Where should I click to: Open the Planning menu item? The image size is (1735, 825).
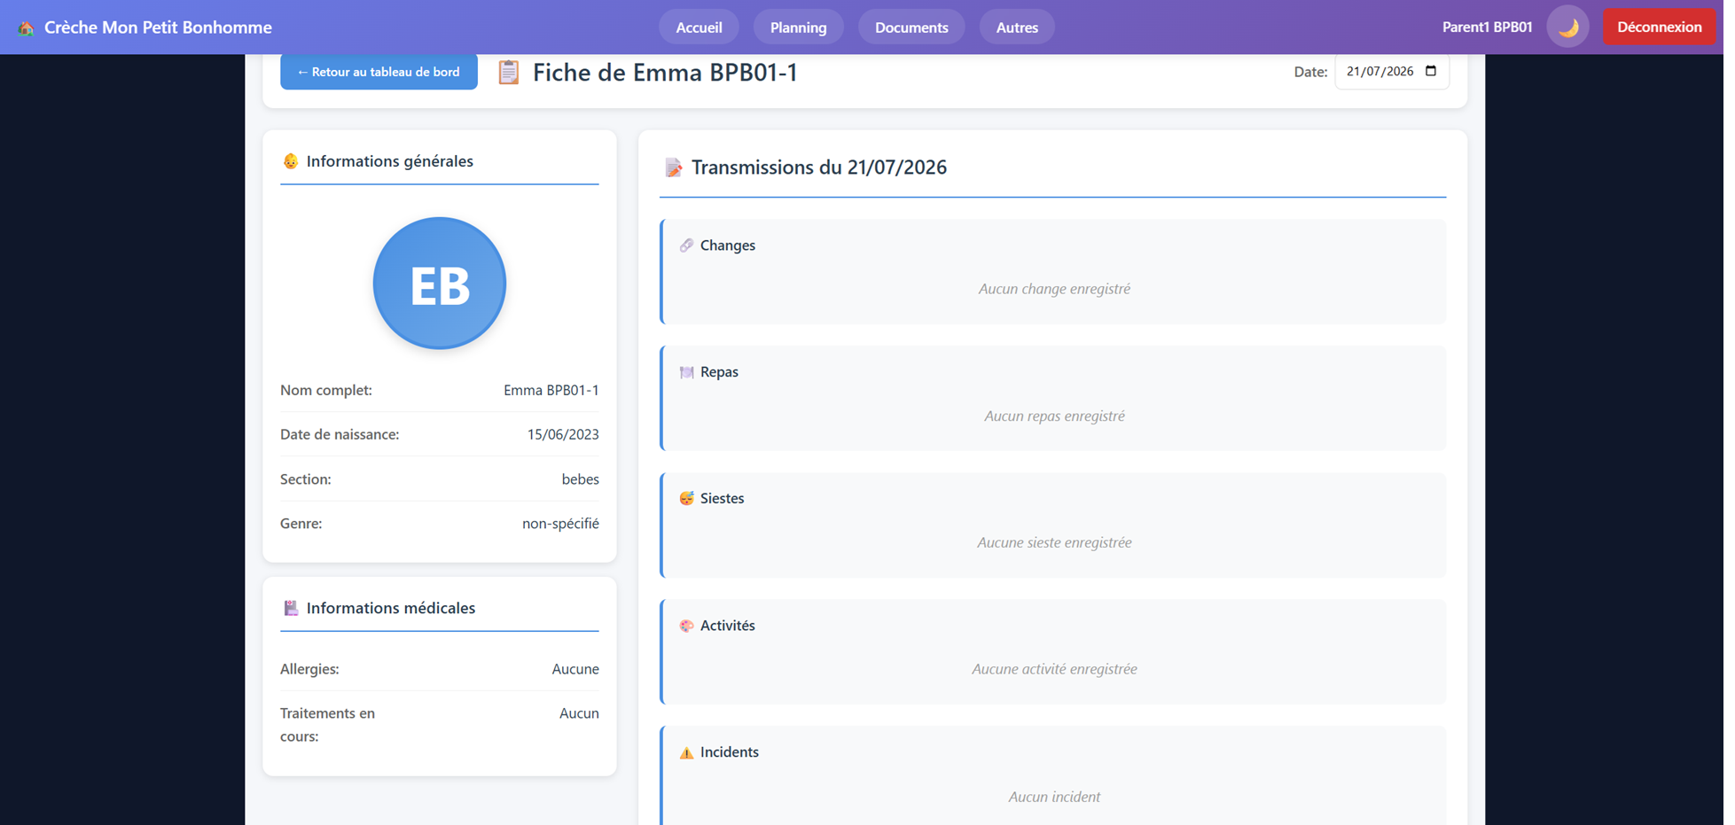798,27
